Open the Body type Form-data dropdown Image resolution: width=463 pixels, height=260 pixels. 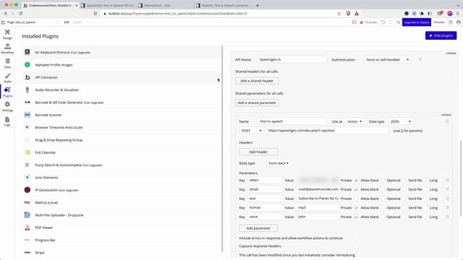pyautogui.click(x=278, y=163)
